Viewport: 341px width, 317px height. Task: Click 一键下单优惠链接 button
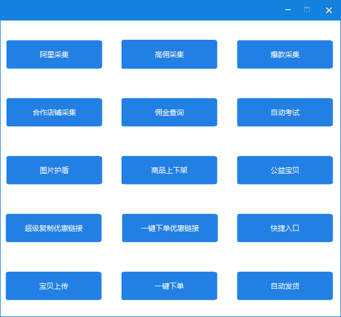pos(170,228)
